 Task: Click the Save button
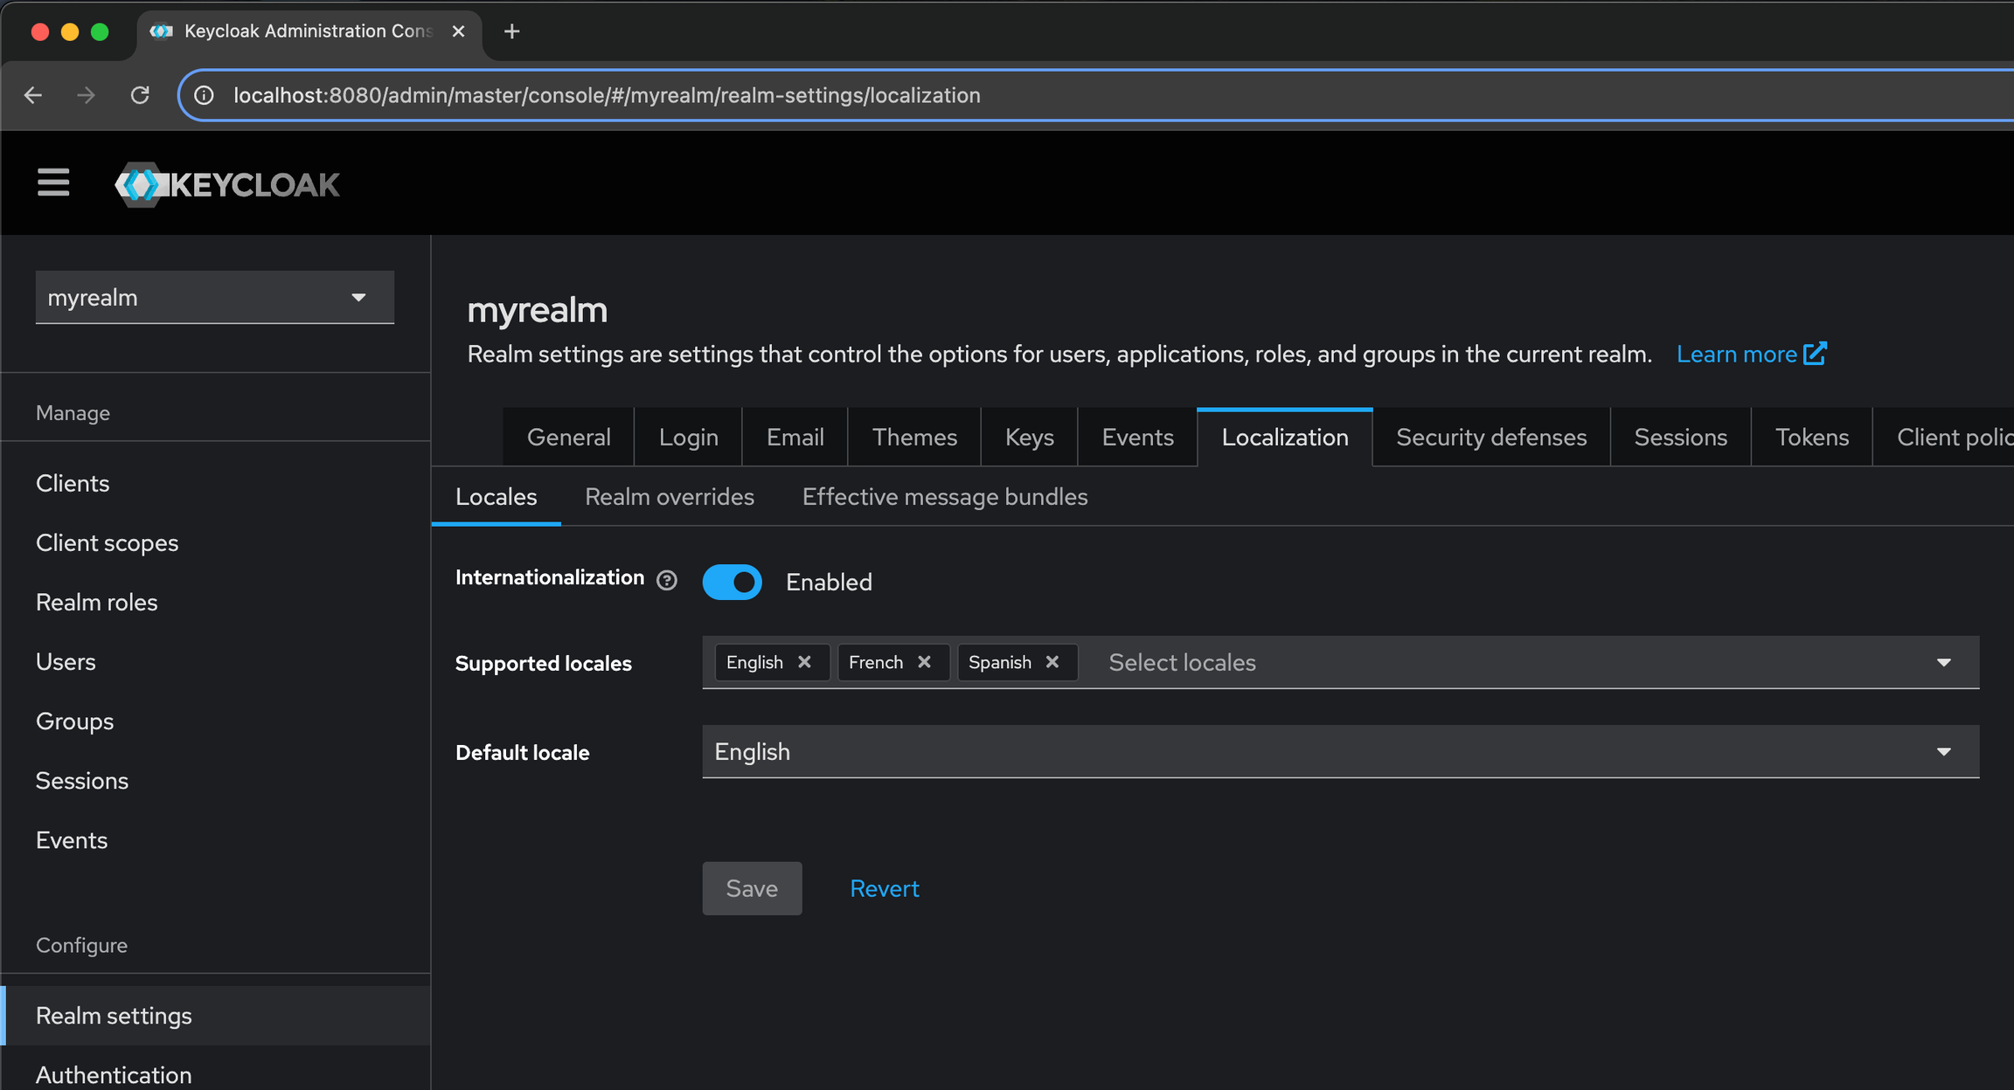(x=752, y=888)
